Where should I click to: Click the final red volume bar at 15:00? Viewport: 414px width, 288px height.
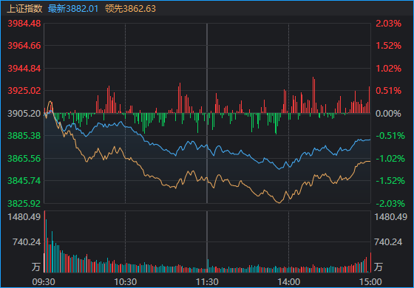pyautogui.click(x=370, y=262)
